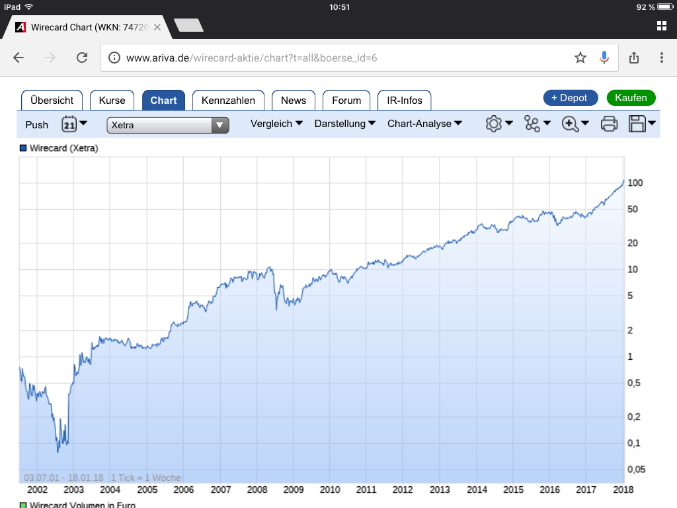
Task: Switch to the Übersicht tab
Action: point(52,101)
